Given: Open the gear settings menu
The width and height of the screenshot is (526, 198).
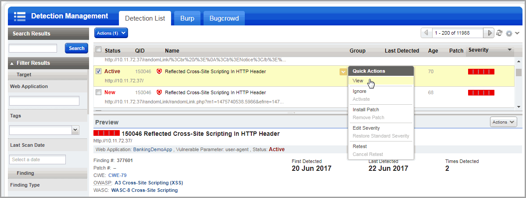Looking at the screenshot, I should [512, 33].
